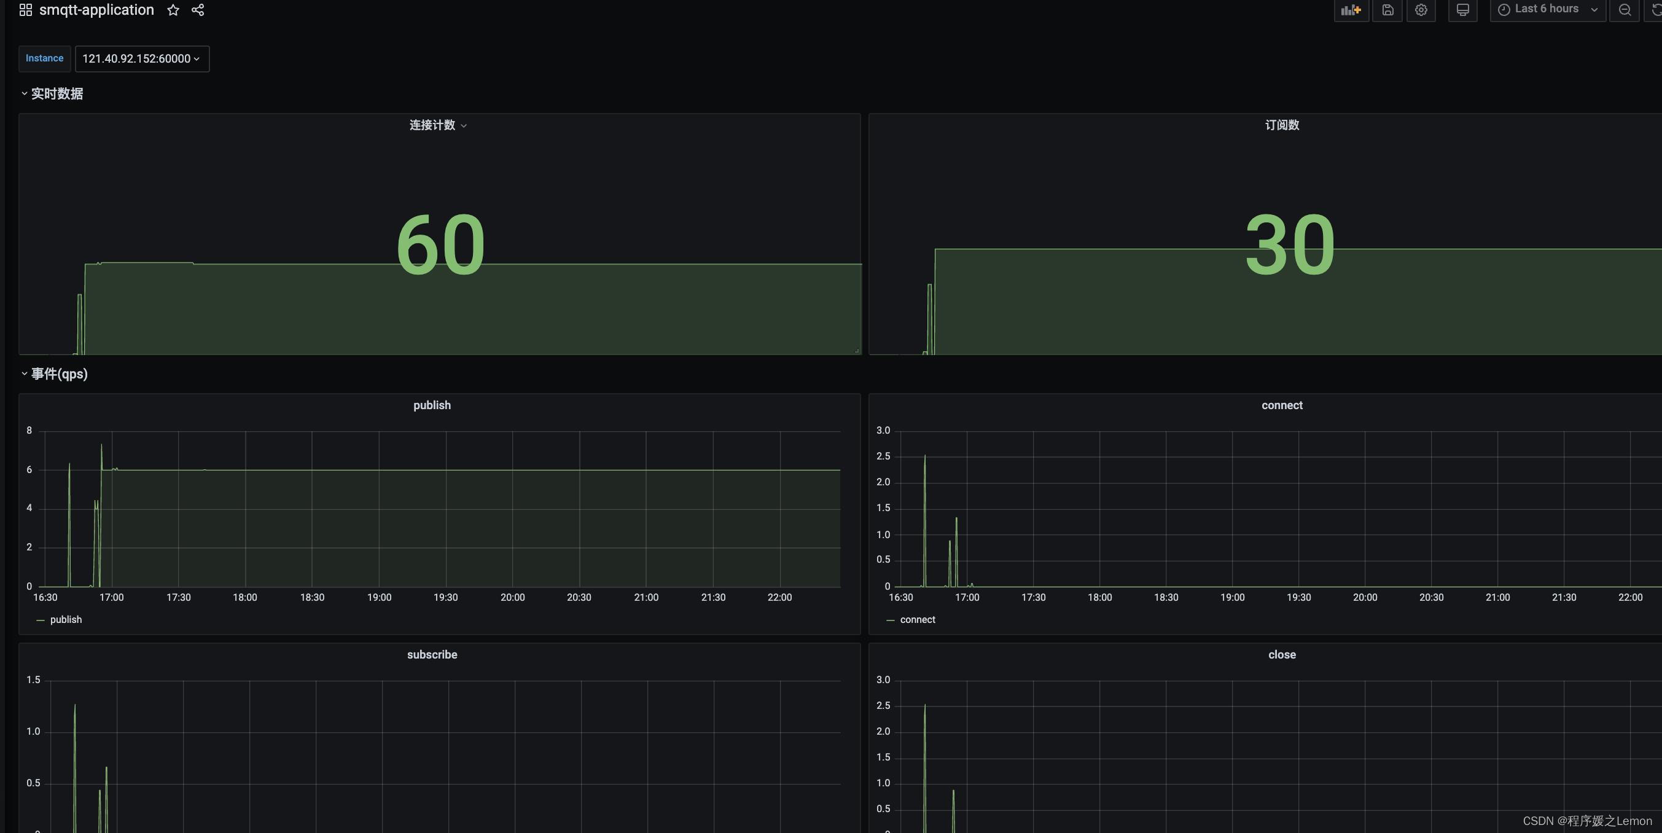Click the Instance variable label
This screenshot has height=833, width=1662.
tap(44, 58)
